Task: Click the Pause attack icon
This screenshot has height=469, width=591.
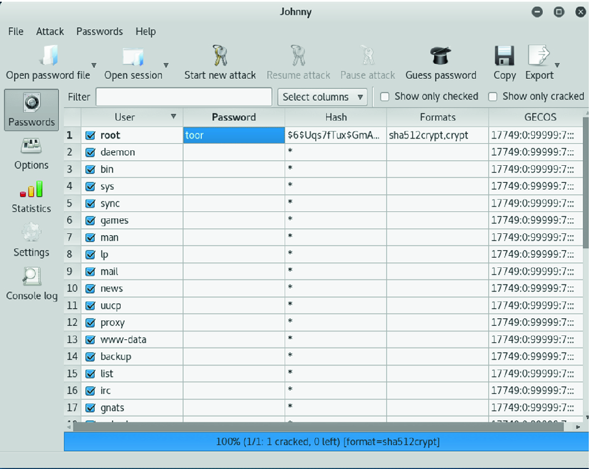Action: pos(367,55)
